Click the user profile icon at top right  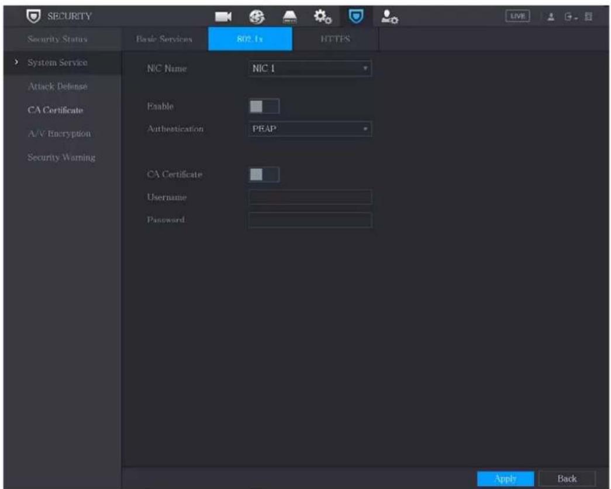551,17
